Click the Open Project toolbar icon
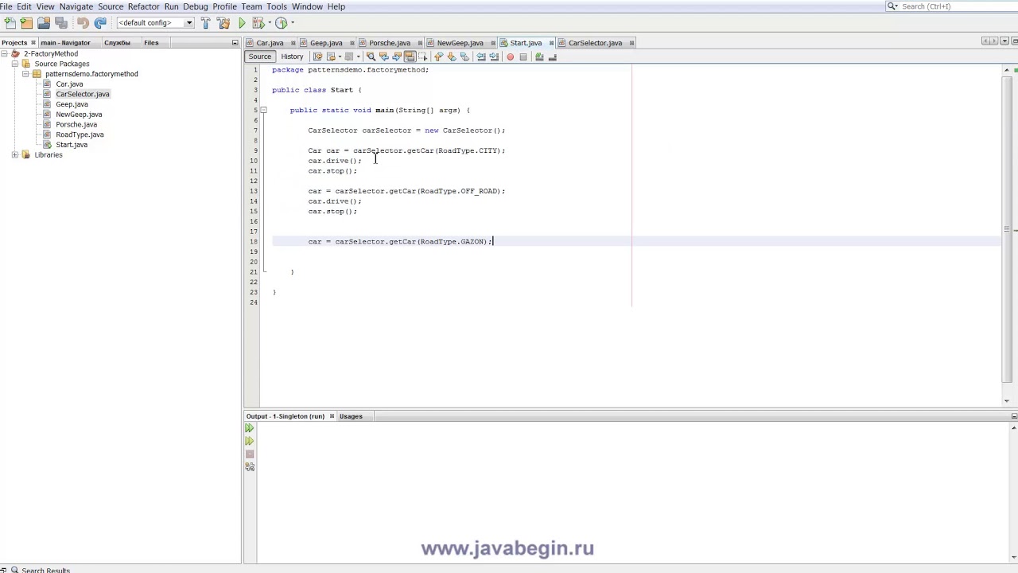Image resolution: width=1018 pixels, height=573 pixels. point(44,23)
